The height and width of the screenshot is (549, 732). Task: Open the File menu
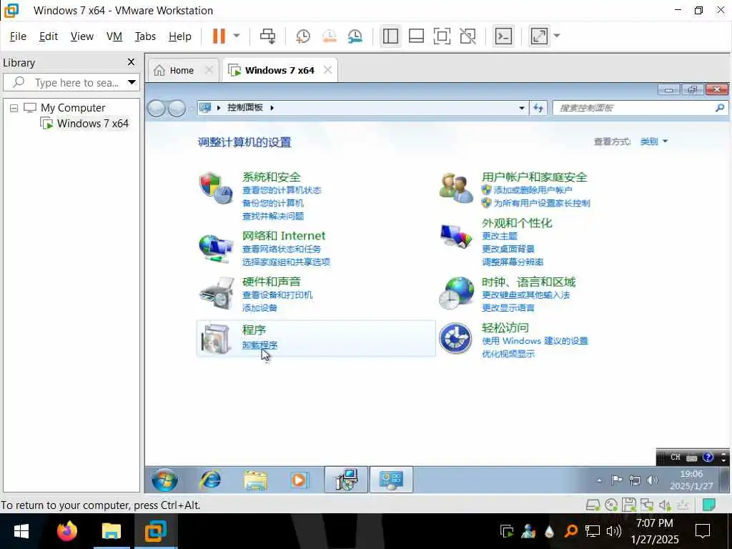(18, 36)
